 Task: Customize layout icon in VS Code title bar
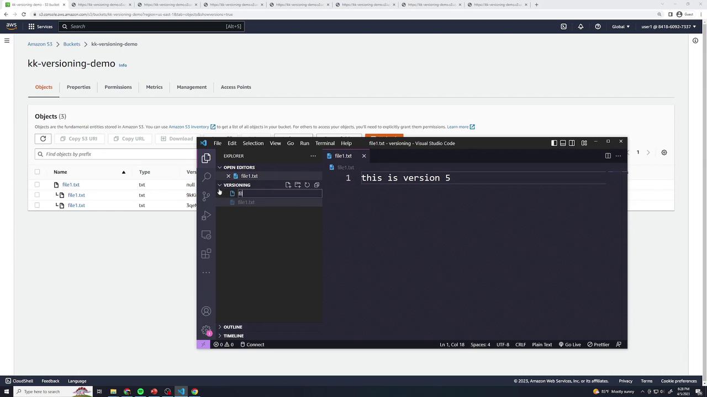pyautogui.click(x=584, y=143)
